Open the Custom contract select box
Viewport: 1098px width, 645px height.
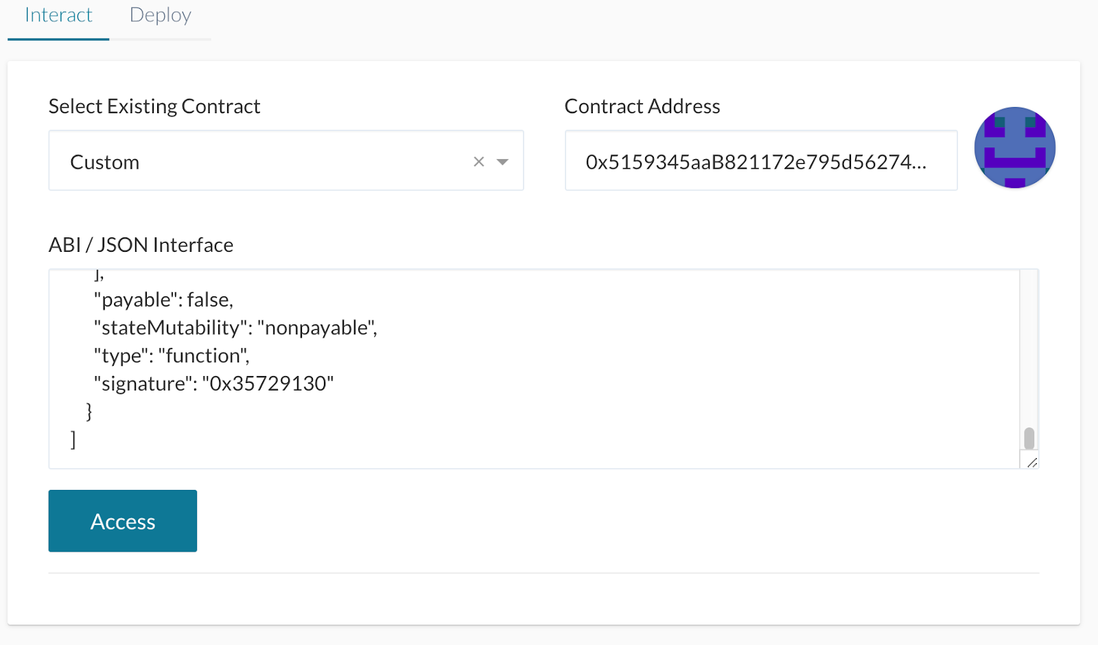tap(261, 162)
